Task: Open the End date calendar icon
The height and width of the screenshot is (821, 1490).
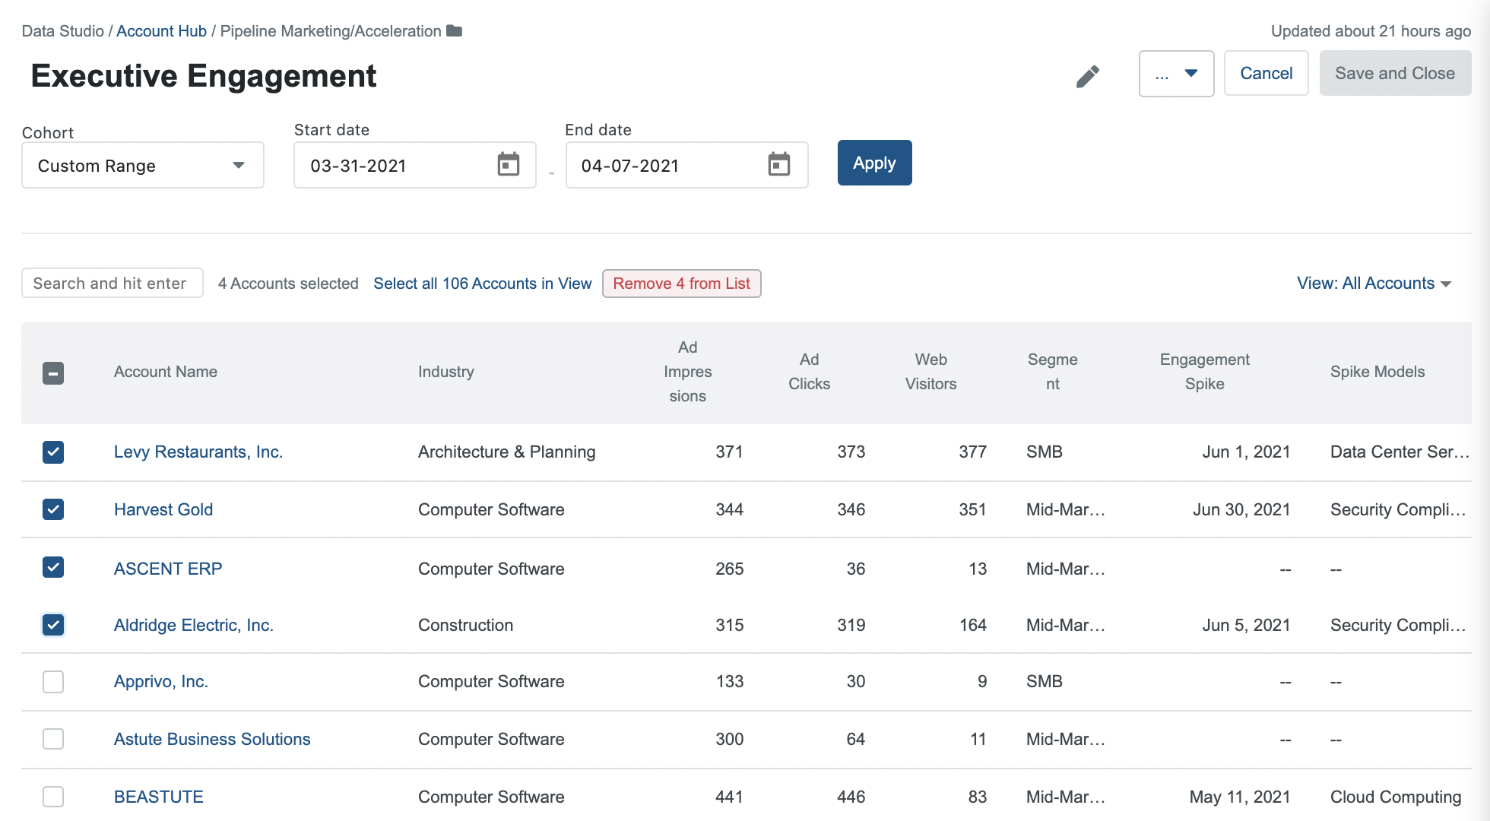Action: tap(779, 164)
